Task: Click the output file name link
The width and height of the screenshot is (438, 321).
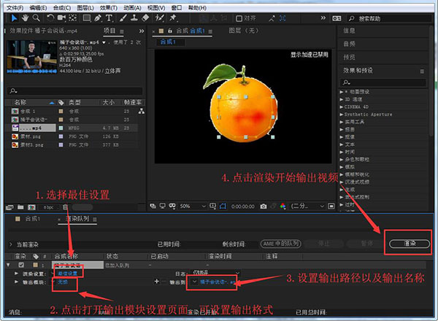Action: [218, 282]
